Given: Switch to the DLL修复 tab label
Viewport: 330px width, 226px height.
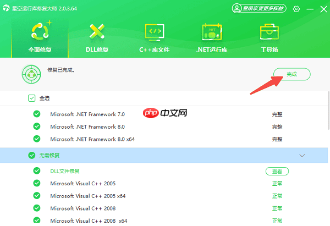Looking at the screenshot, I should 97,50.
